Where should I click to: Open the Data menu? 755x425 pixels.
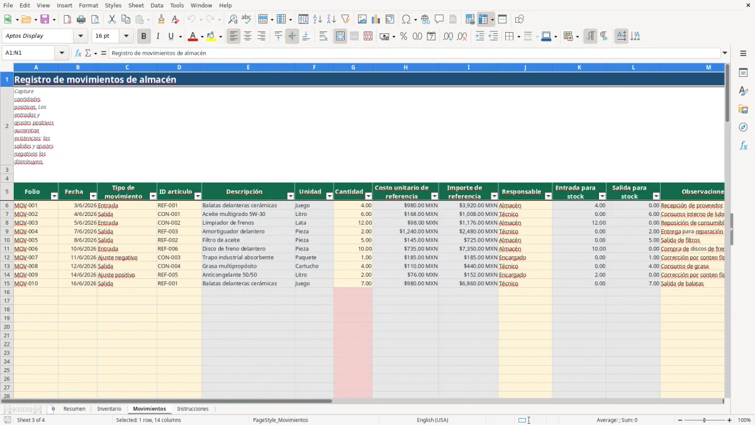click(x=157, y=5)
